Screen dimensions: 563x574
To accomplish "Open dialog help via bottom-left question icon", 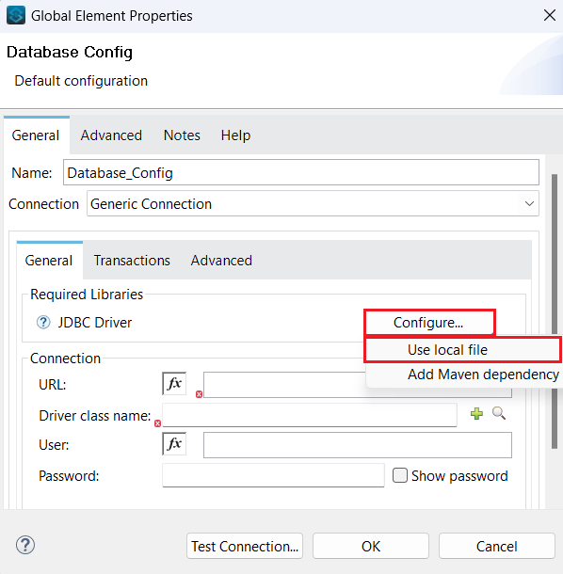I will pos(25,545).
